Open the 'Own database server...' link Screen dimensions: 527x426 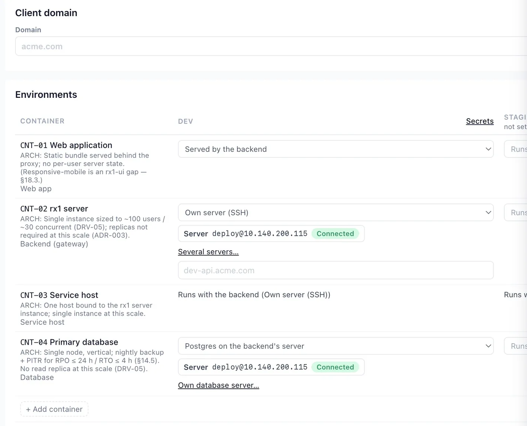pyautogui.click(x=218, y=385)
